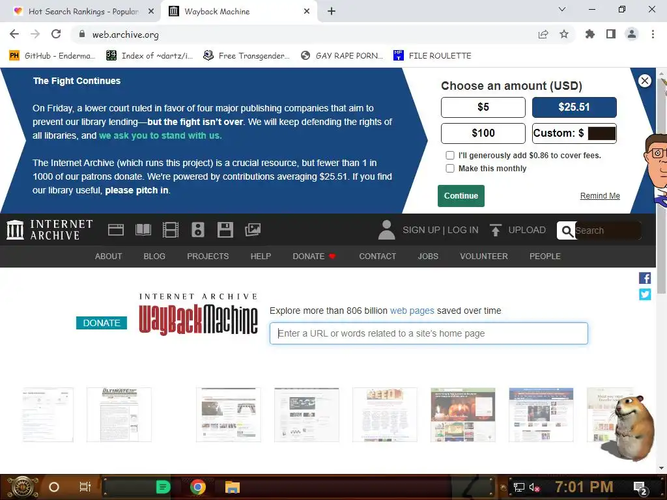Open the BLOG menu item

coord(154,257)
